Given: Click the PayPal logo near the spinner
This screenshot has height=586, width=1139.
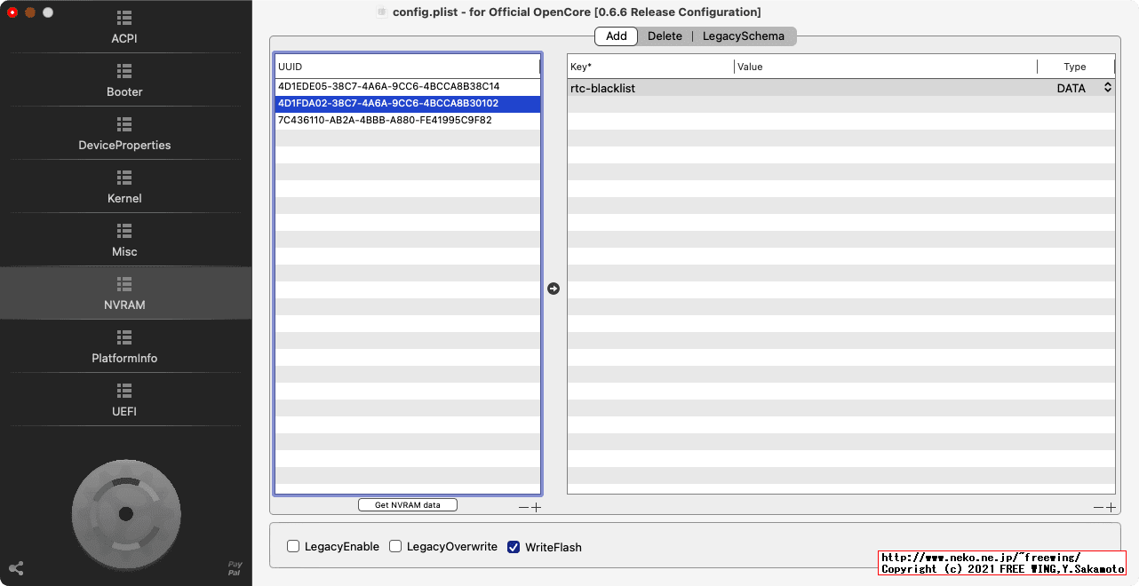Looking at the screenshot, I should (x=235, y=566).
